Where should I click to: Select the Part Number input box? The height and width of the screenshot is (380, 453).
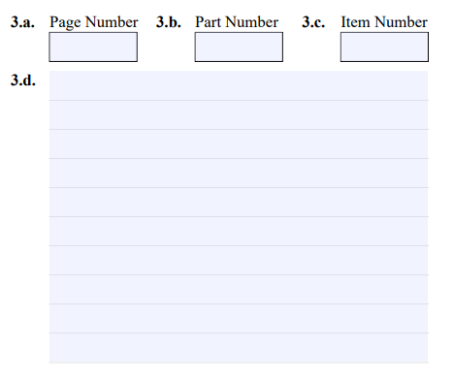pos(239,47)
